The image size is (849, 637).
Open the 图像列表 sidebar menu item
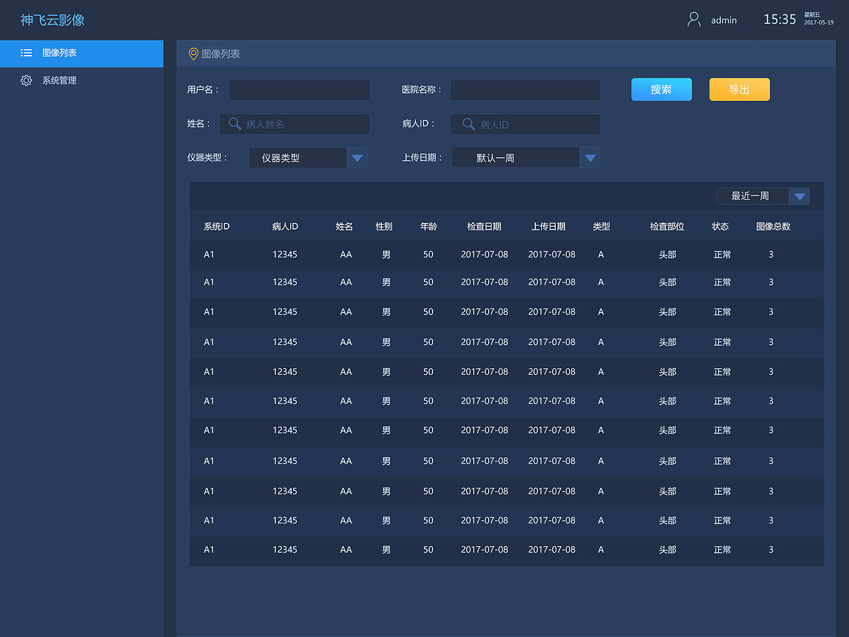pos(82,54)
